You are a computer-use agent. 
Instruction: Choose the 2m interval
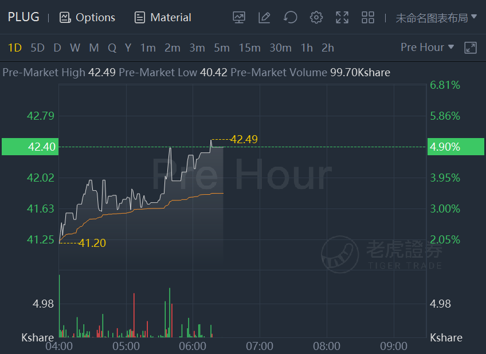pyautogui.click(x=173, y=48)
